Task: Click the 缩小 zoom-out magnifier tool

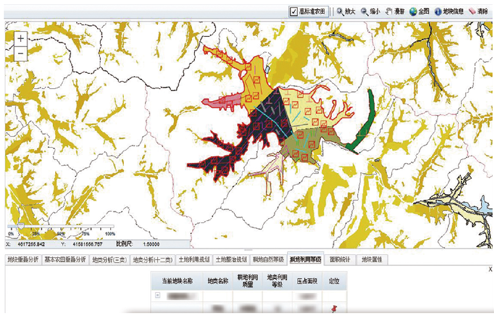Action: 371,12
